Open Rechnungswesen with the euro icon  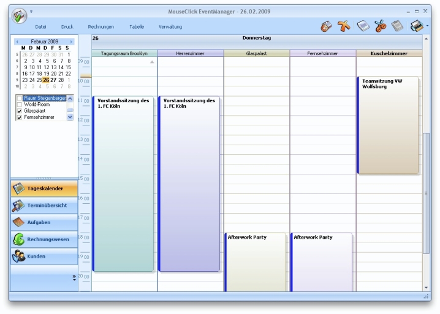(44, 239)
